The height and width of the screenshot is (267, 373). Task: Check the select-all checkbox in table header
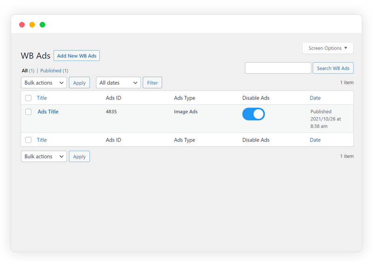[x=28, y=98]
